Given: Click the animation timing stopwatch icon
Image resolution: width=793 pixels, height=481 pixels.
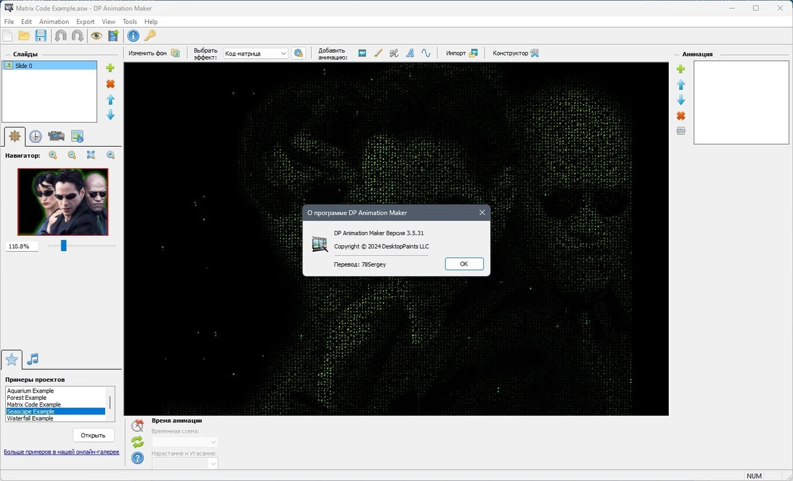Looking at the screenshot, I should pyautogui.click(x=137, y=425).
